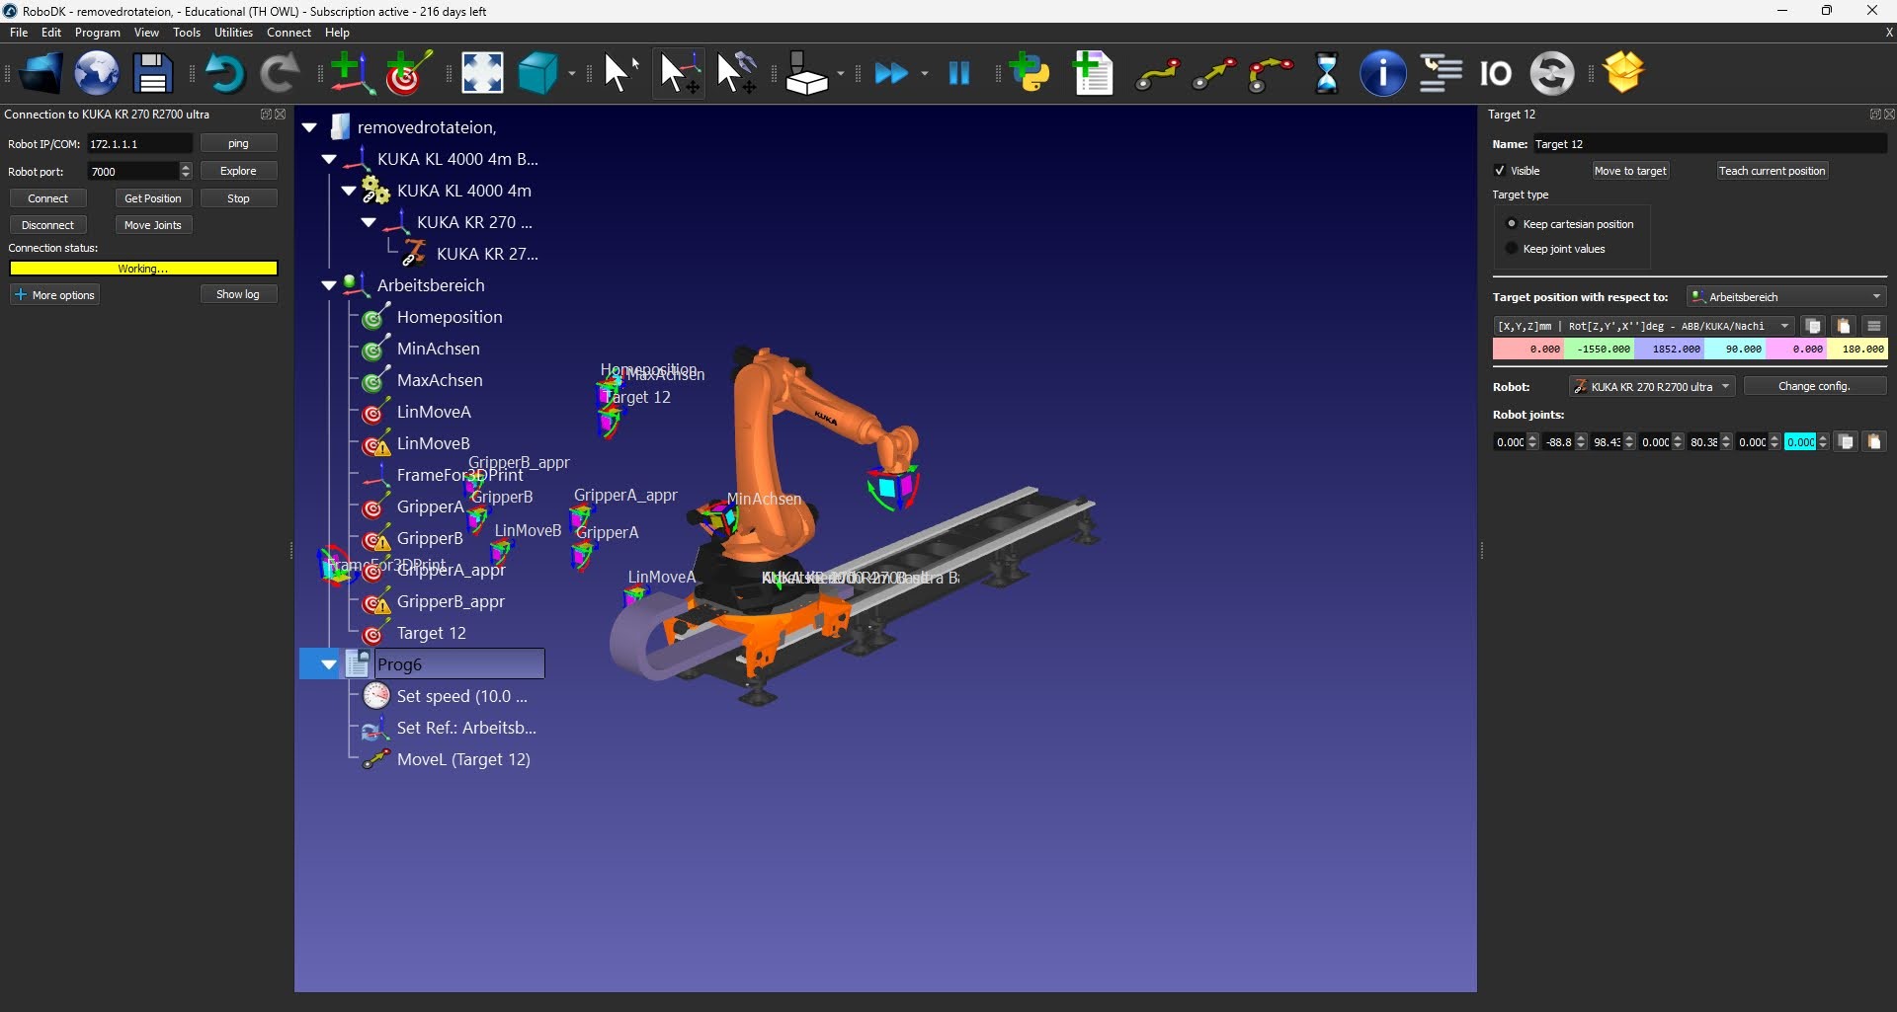
Task: Open the Connect menu
Action: (289, 33)
